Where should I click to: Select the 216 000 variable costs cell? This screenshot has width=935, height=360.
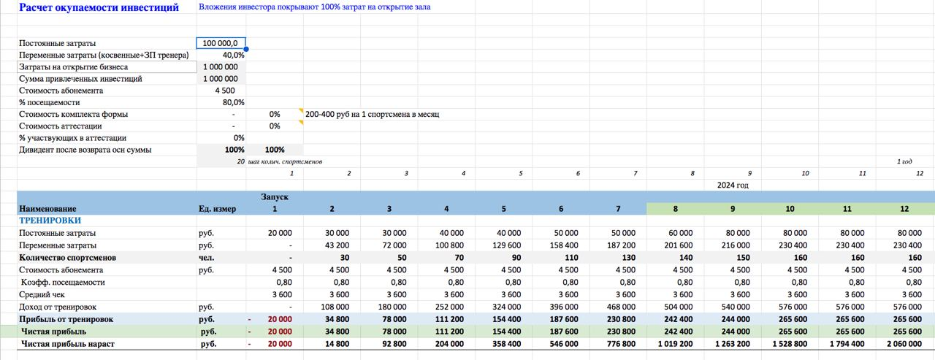click(733, 245)
